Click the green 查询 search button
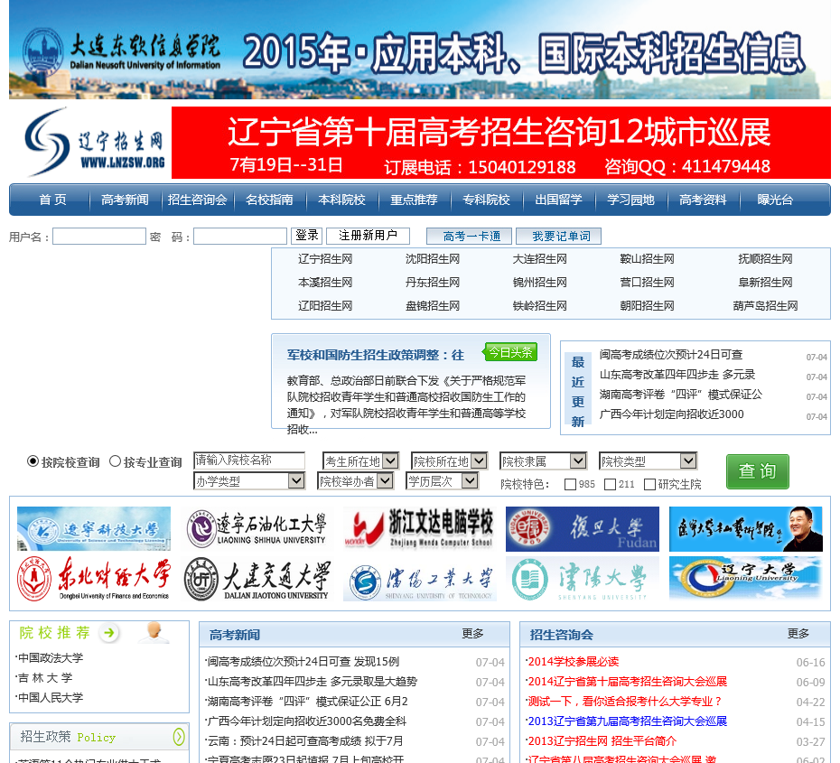The image size is (840, 763). pyautogui.click(x=758, y=471)
